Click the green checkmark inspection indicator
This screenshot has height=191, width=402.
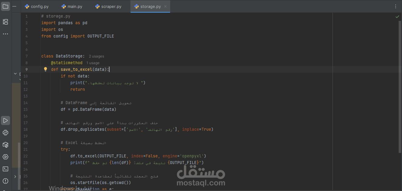(397, 17)
